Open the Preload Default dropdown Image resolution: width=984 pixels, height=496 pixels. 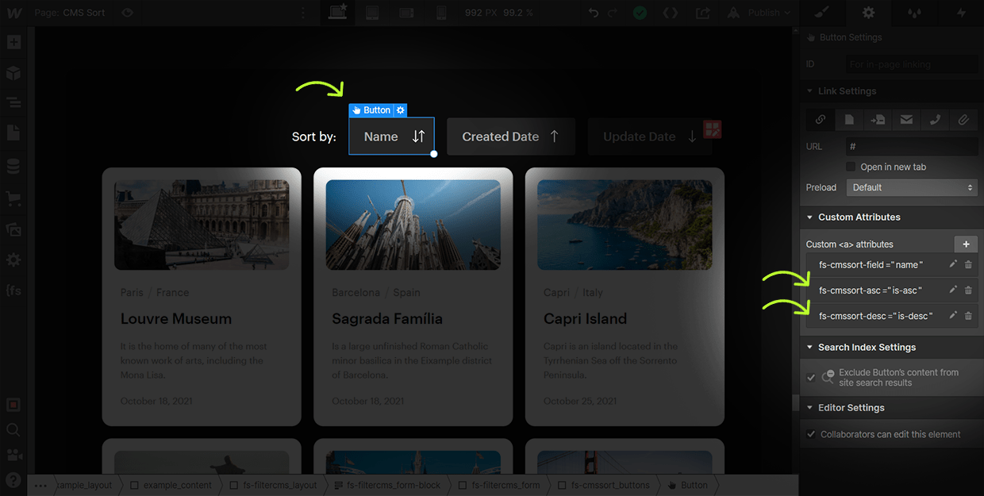point(912,187)
